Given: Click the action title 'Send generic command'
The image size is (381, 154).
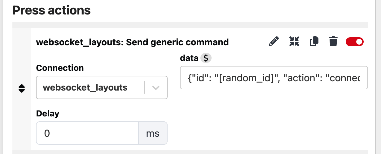Looking at the screenshot, I should pyautogui.click(x=177, y=42).
